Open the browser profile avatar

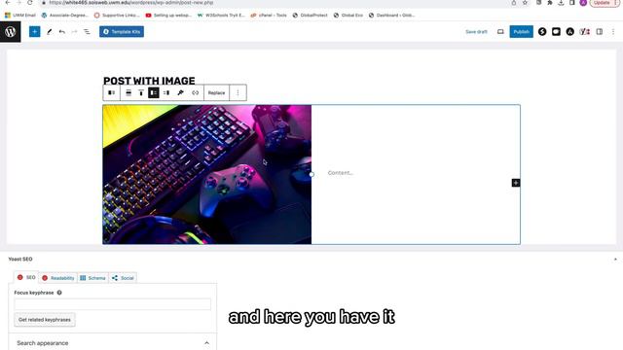click(583, 2)
